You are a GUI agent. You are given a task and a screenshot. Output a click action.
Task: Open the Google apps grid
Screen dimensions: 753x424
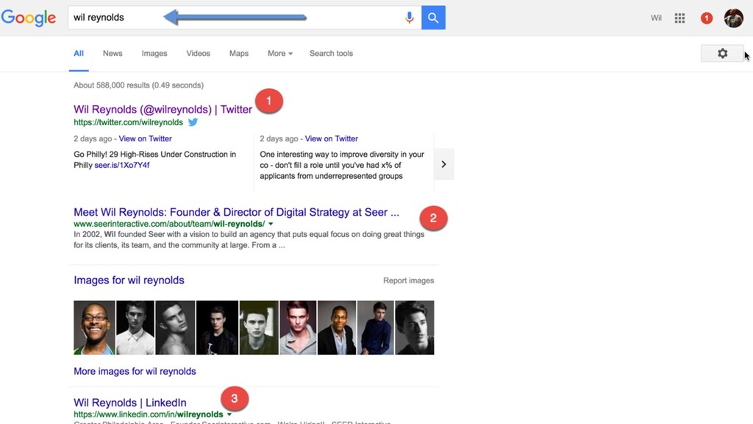[x=679, y=18]
